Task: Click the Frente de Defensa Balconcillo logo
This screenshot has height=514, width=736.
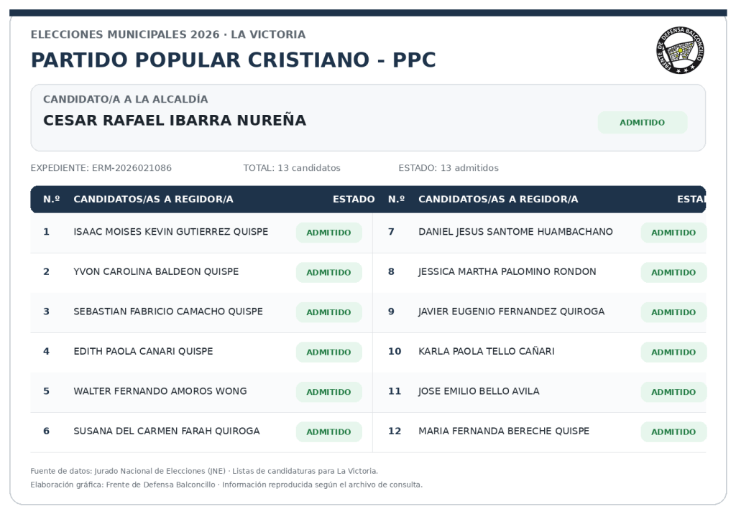Action: (x=680, y=50)
